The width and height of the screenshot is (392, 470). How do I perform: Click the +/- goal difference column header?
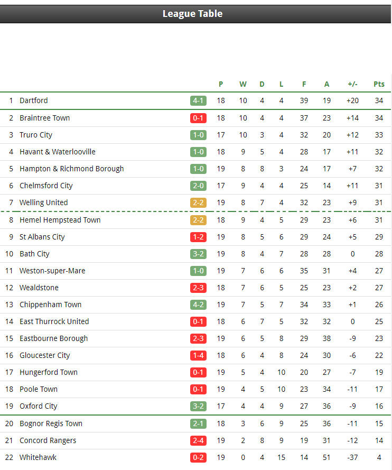click(x=352, y=84)
